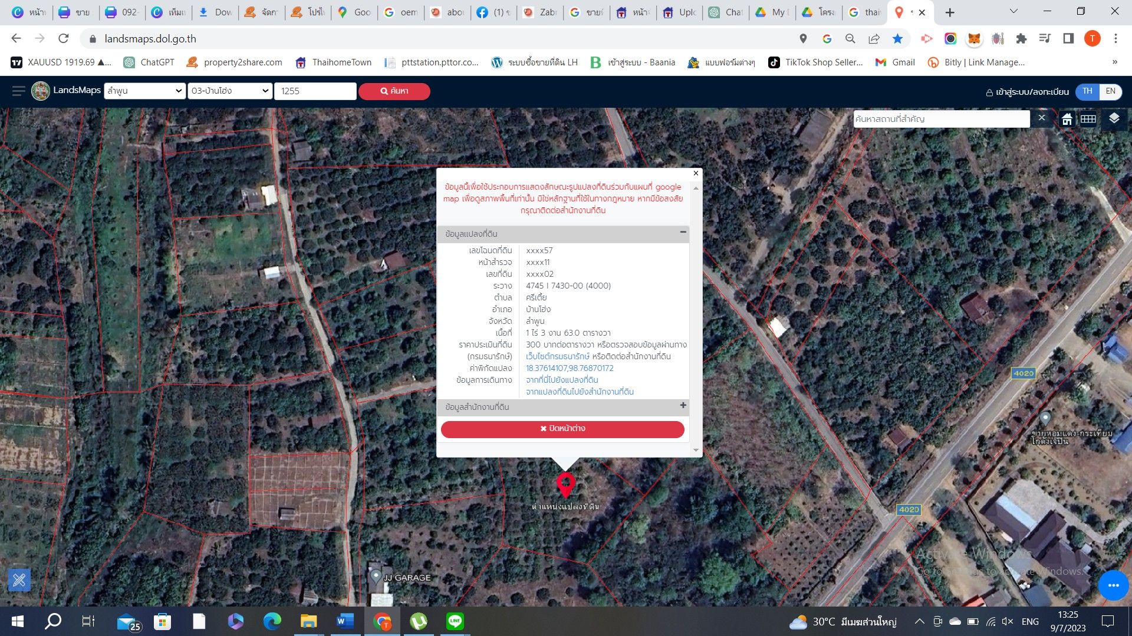Screen dimensions: 1132x636
Task: Click the map layers icon
Action: 1114,118
